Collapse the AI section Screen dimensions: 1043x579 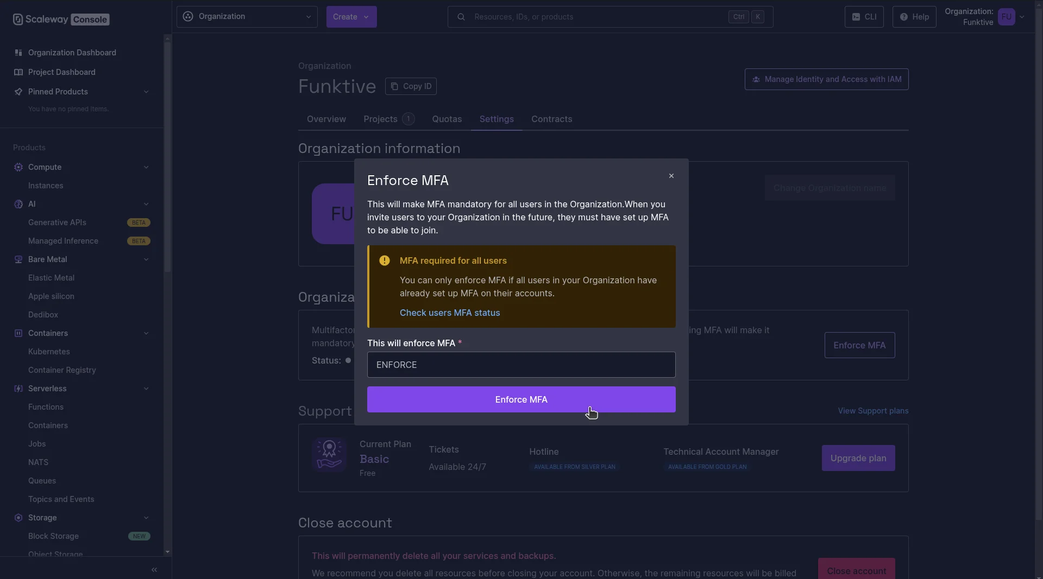pos(146,204)
